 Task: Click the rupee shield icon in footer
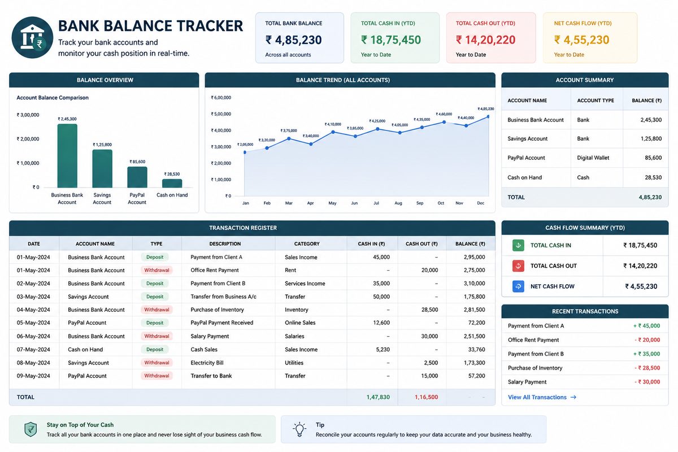point(31,429)
